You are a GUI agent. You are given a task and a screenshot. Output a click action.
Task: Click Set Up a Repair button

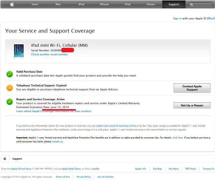point(192,105)
